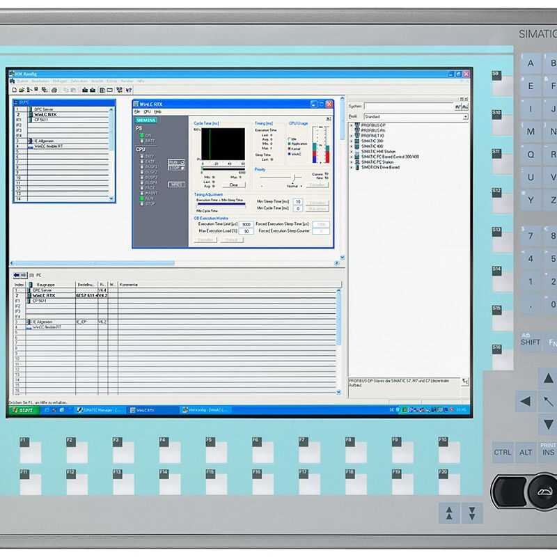
Task: Open the Help menu in WinLC RTX
Action: (x=157, y=112)
